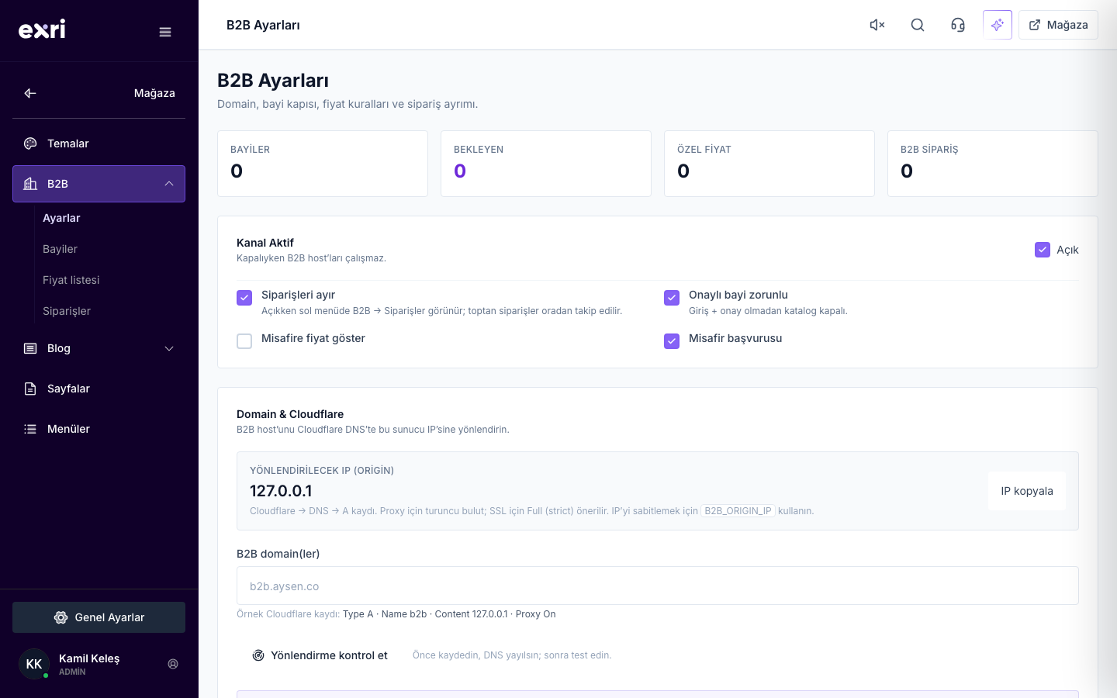This screenshot has height=698, width=1117.
Task: Click the sparkle AI assistant button
Action: tap(998, 25)
